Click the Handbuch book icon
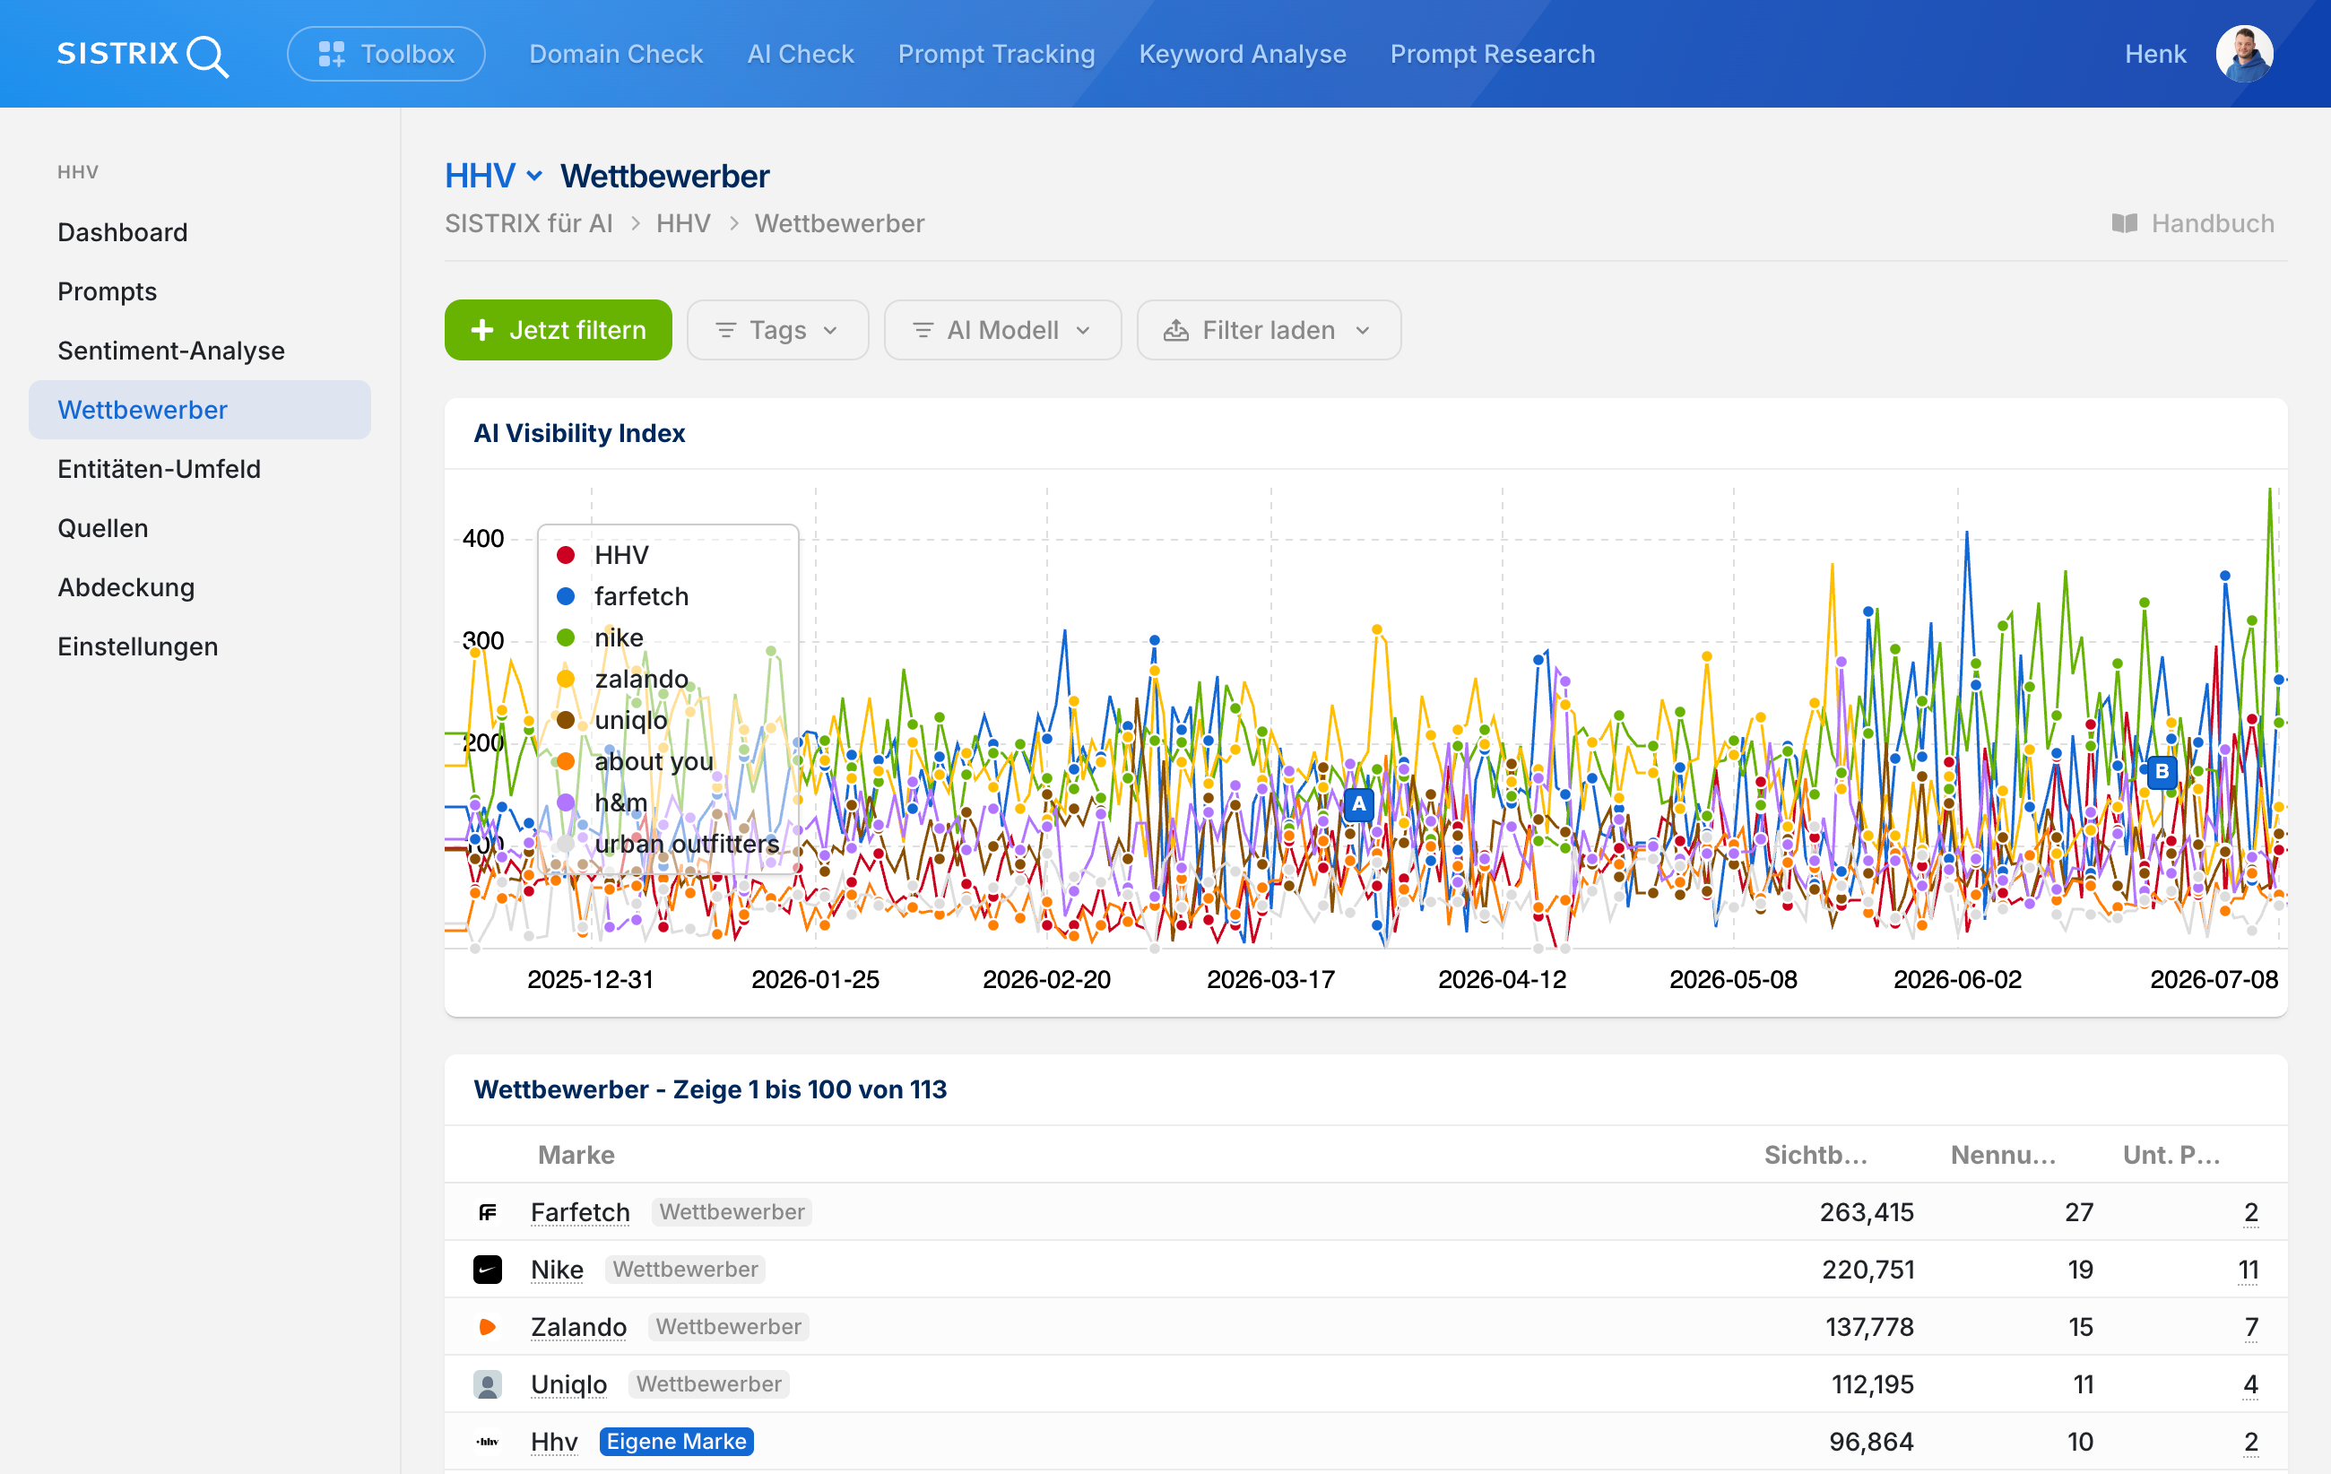This screenshot has width=2331, height=1474. (2124, 223)
